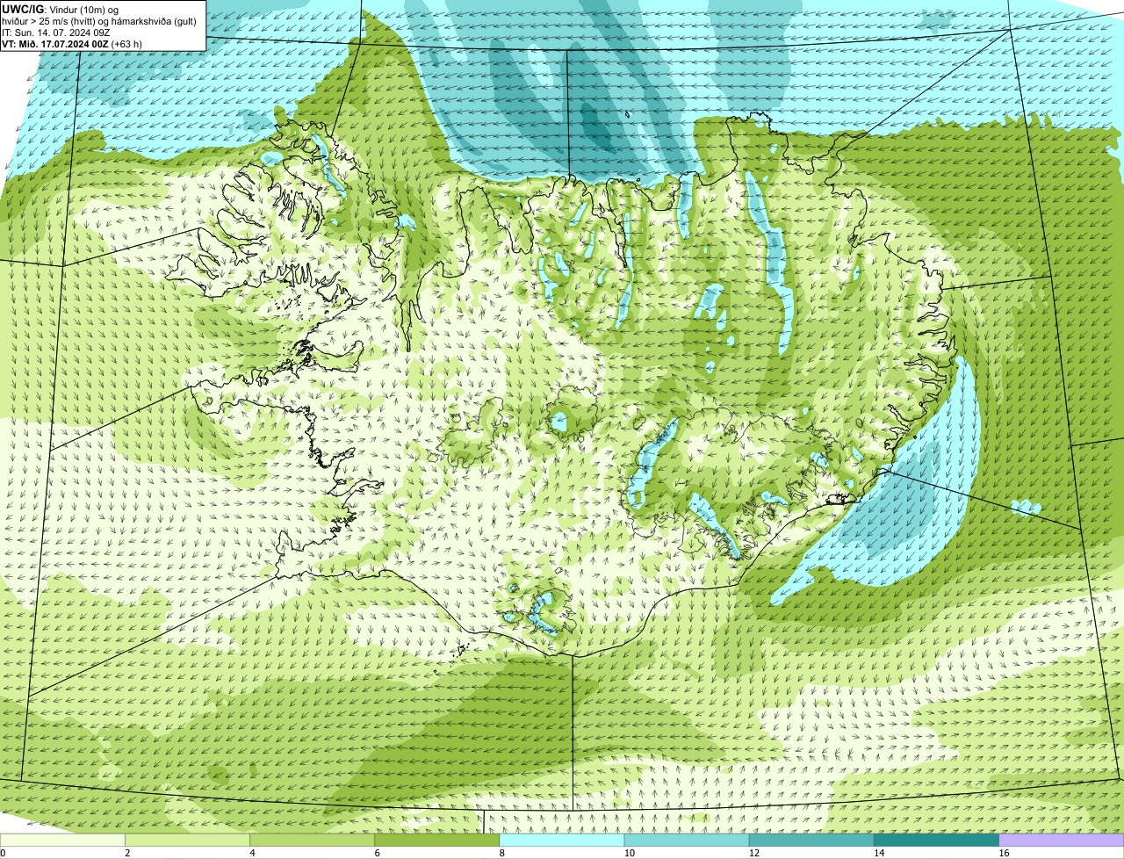Click the medium green 4–6 m/s legend swatch
This screenshot has height=859, width=1124.
point(313,840)
